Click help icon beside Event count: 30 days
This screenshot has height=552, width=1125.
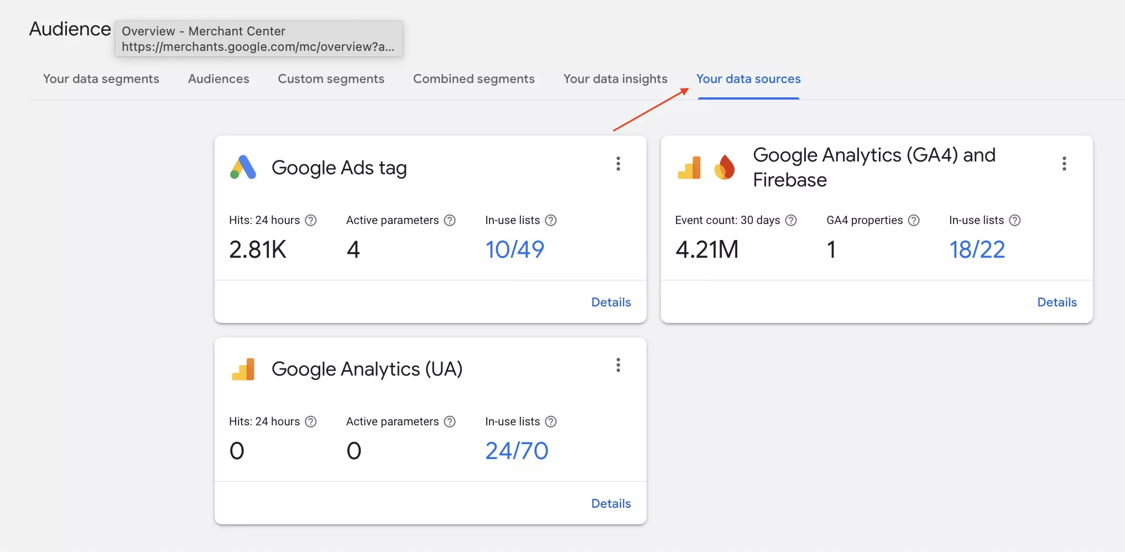tap(791, 220)
